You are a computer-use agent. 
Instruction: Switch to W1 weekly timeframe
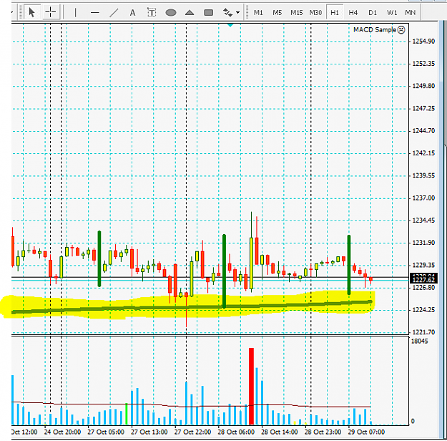pyautogui.click(x=392, y=13)
